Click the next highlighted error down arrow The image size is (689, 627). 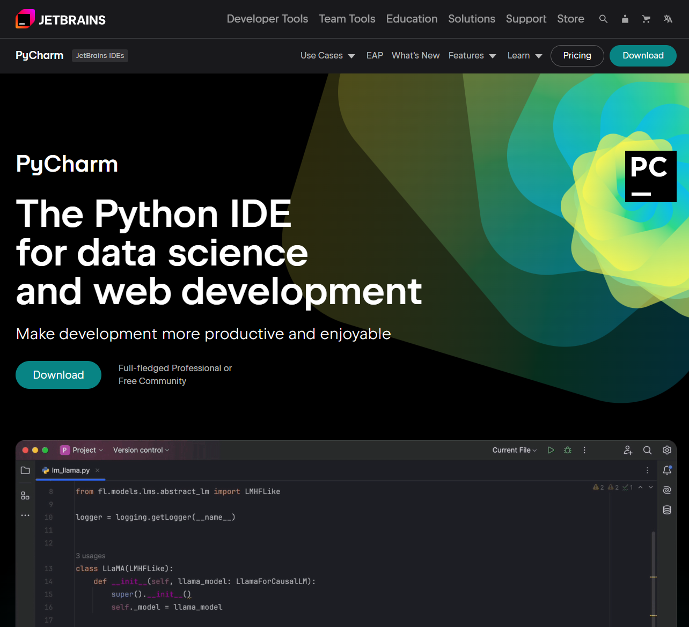tap(651, 488)
